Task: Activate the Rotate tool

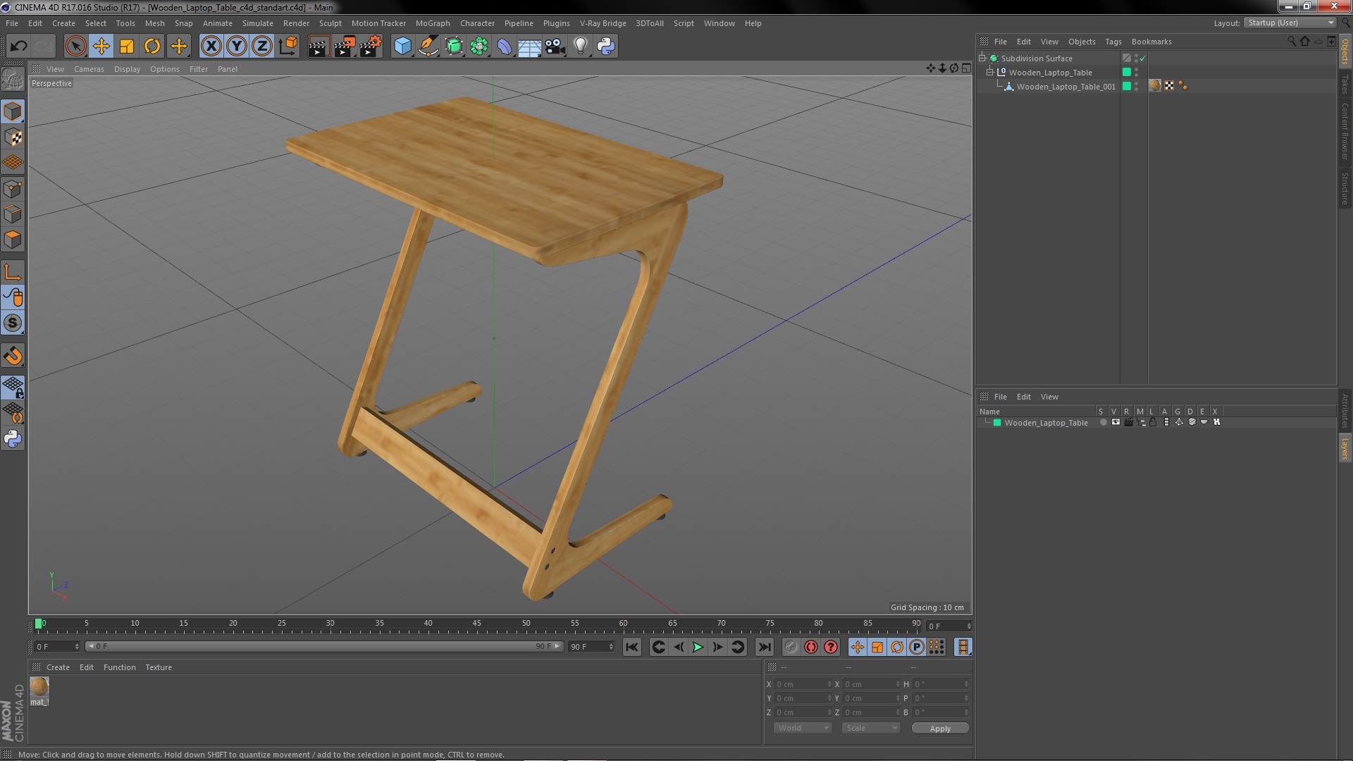Action: point(152,47)
